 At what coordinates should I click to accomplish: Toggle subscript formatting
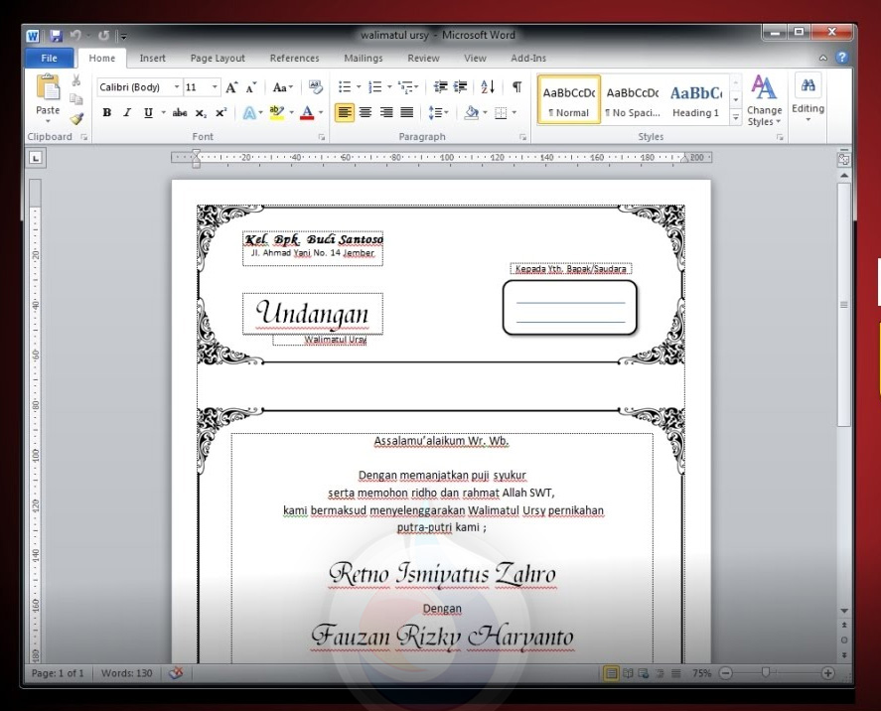(x=199, y=112)
